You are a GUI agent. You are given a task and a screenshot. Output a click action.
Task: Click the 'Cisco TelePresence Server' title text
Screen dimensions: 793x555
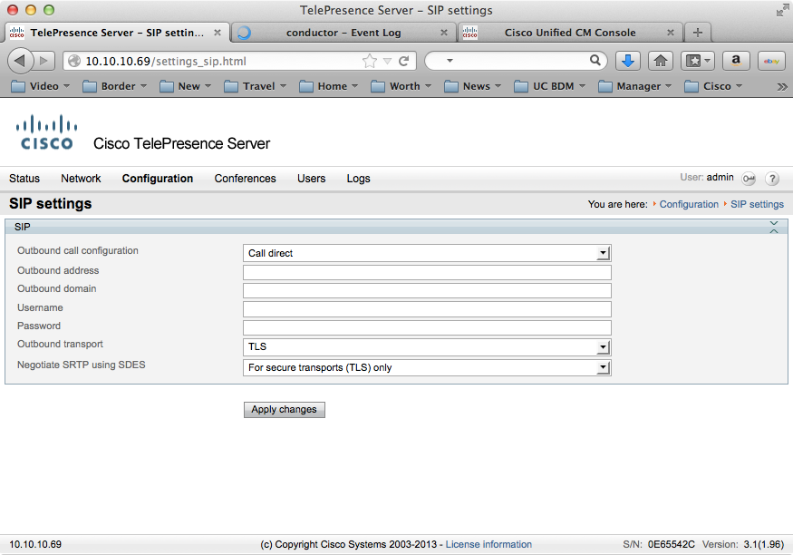181,143
